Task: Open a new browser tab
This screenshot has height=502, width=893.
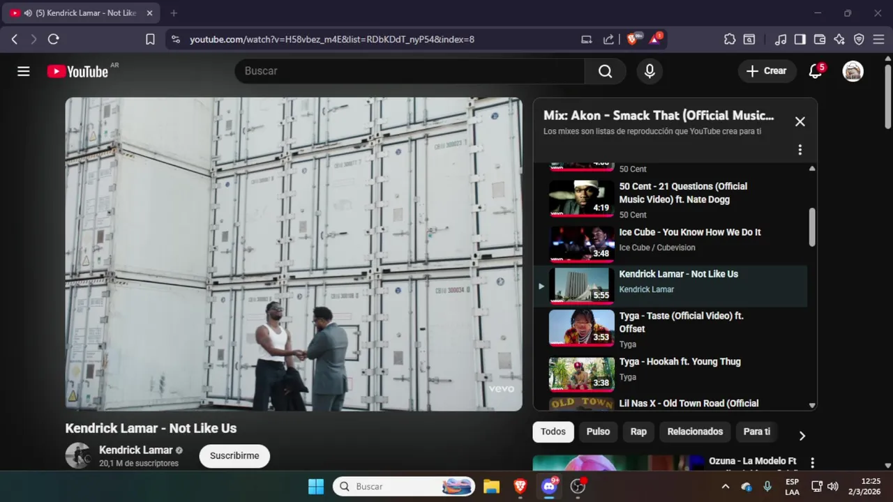Action: (x=174, y=13)
